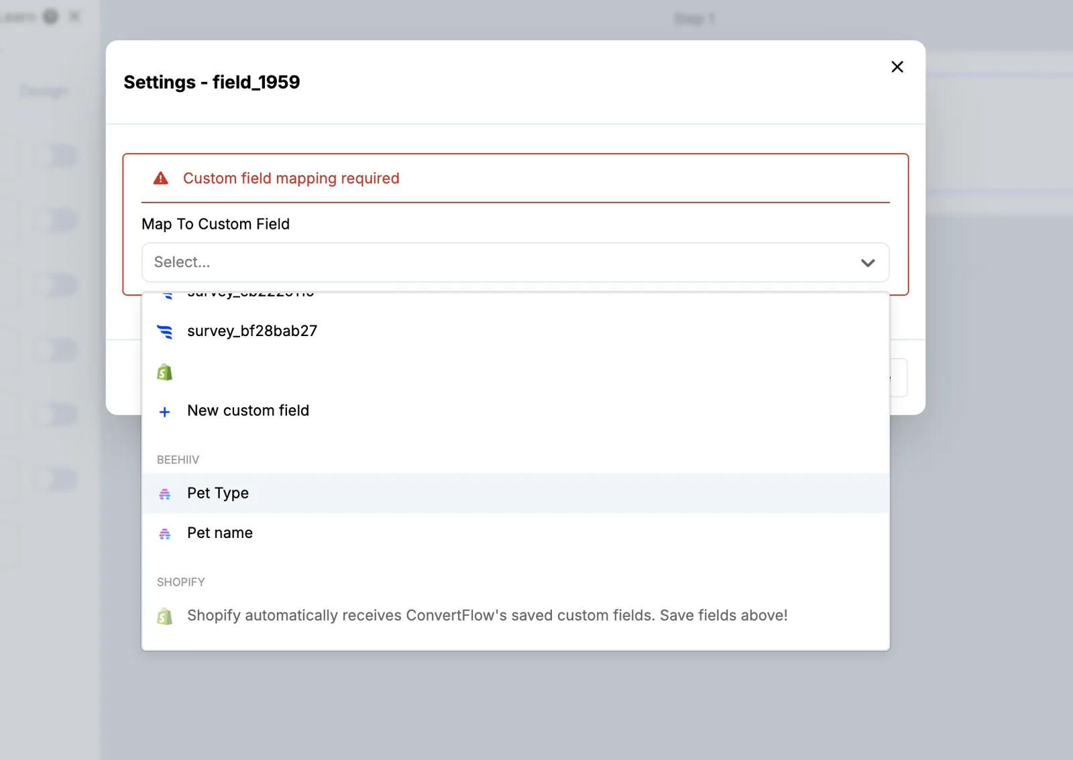This screenshot has width=1073, height=760.
Task: Click the Shopify icon beside the saved fields message
Action: pyautogui.click(x=164, y=616)
